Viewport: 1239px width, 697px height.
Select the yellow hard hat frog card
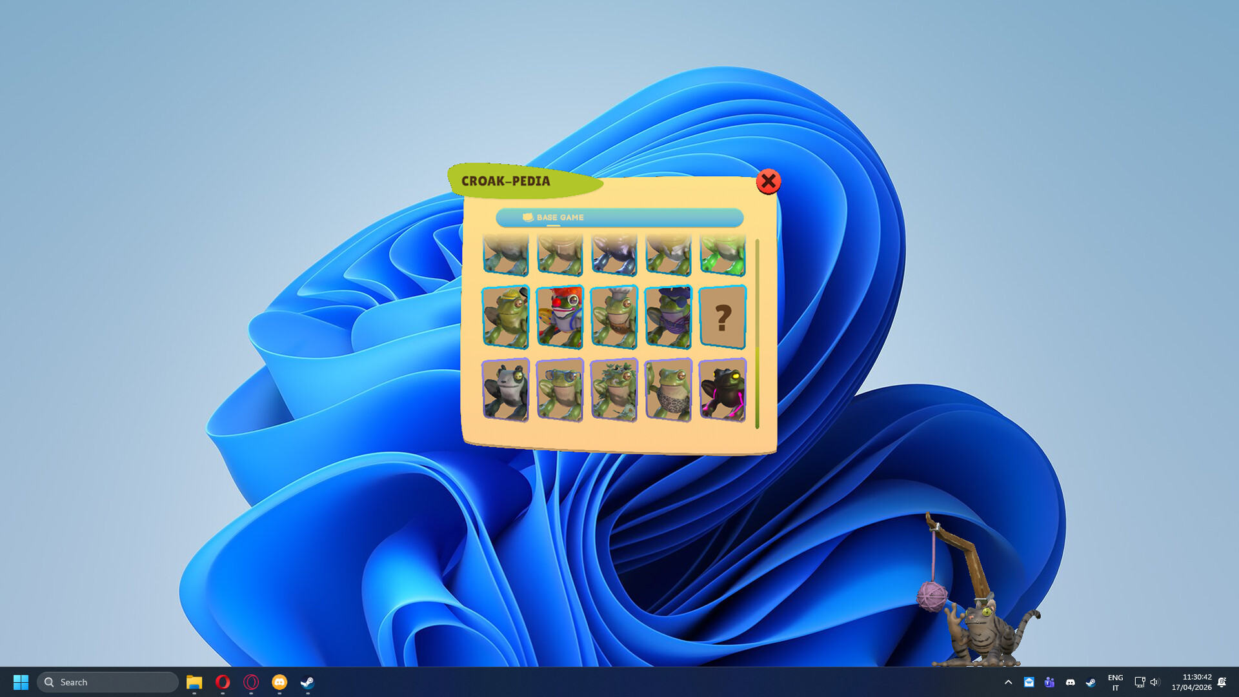(505, 317)
